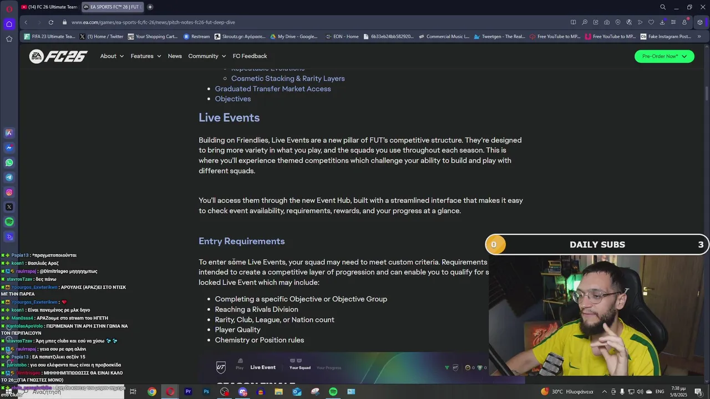Click the taskbar clock showing 7:38
The image size is (710, 399).
[x=678, y=392]
